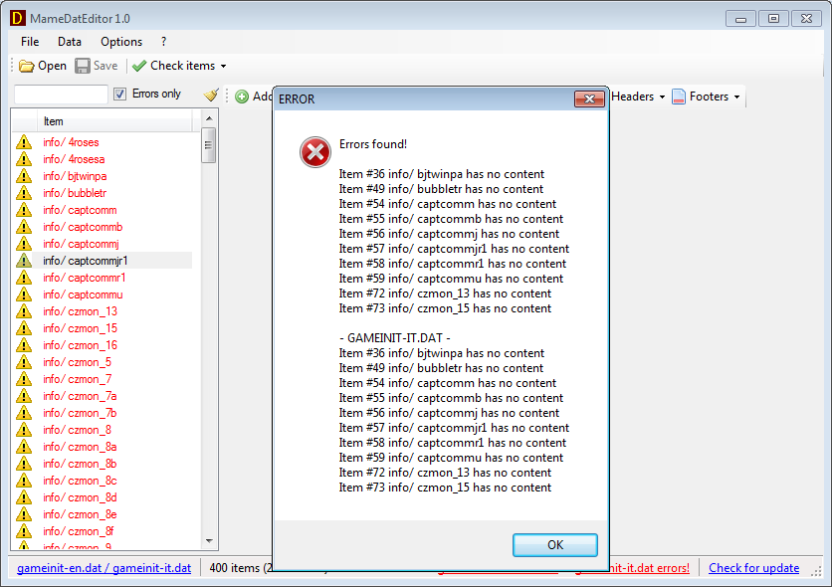Click the filter text input field
The height and width of the screenshot is (587, 832).
tap(61, 95)
